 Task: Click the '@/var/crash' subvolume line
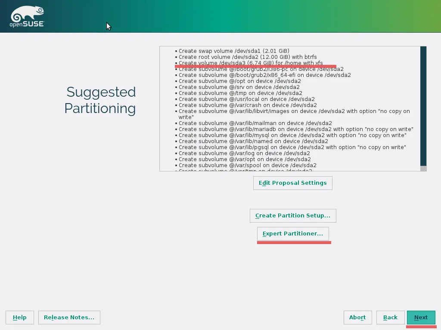248,105
